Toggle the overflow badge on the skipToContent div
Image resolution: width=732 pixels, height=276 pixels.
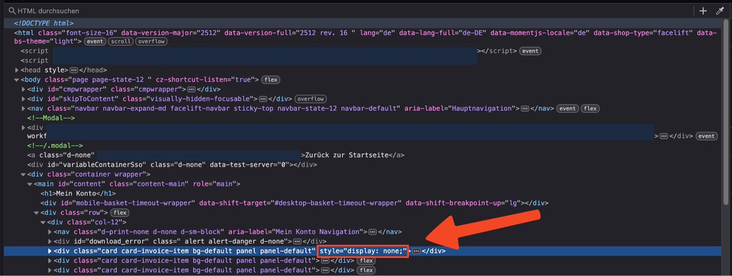(x=310, y=99)
